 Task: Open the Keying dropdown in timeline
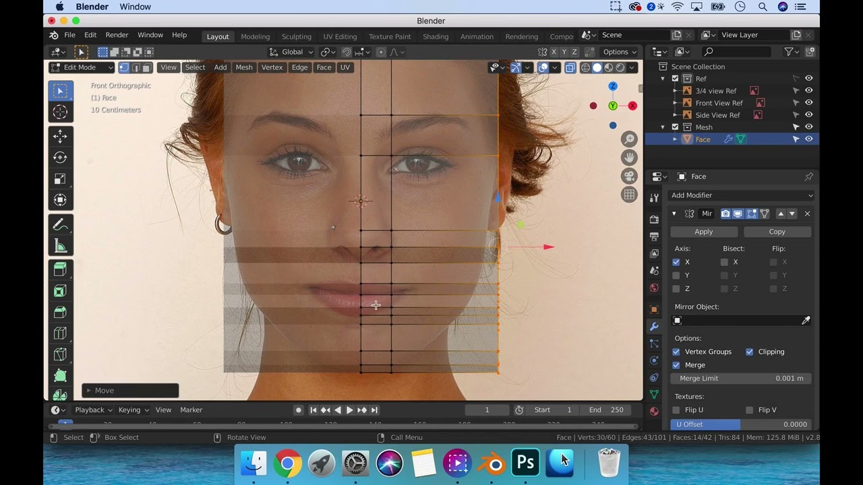133,410
